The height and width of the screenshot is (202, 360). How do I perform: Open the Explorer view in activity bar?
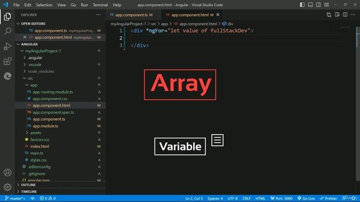pyautogui.click(x=7, y=16)
